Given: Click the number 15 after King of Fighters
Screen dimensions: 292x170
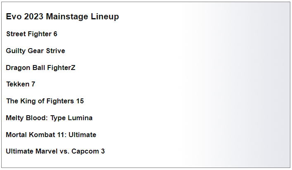Looking at the screenshot, I should [x=80, y=101].
